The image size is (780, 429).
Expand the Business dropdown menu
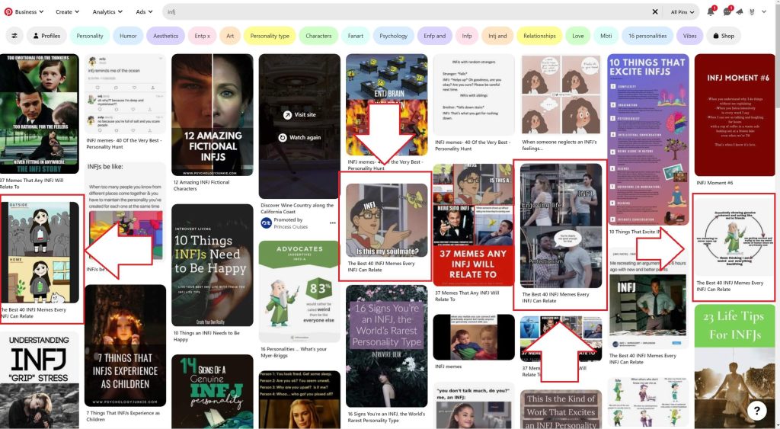[29, 12]
